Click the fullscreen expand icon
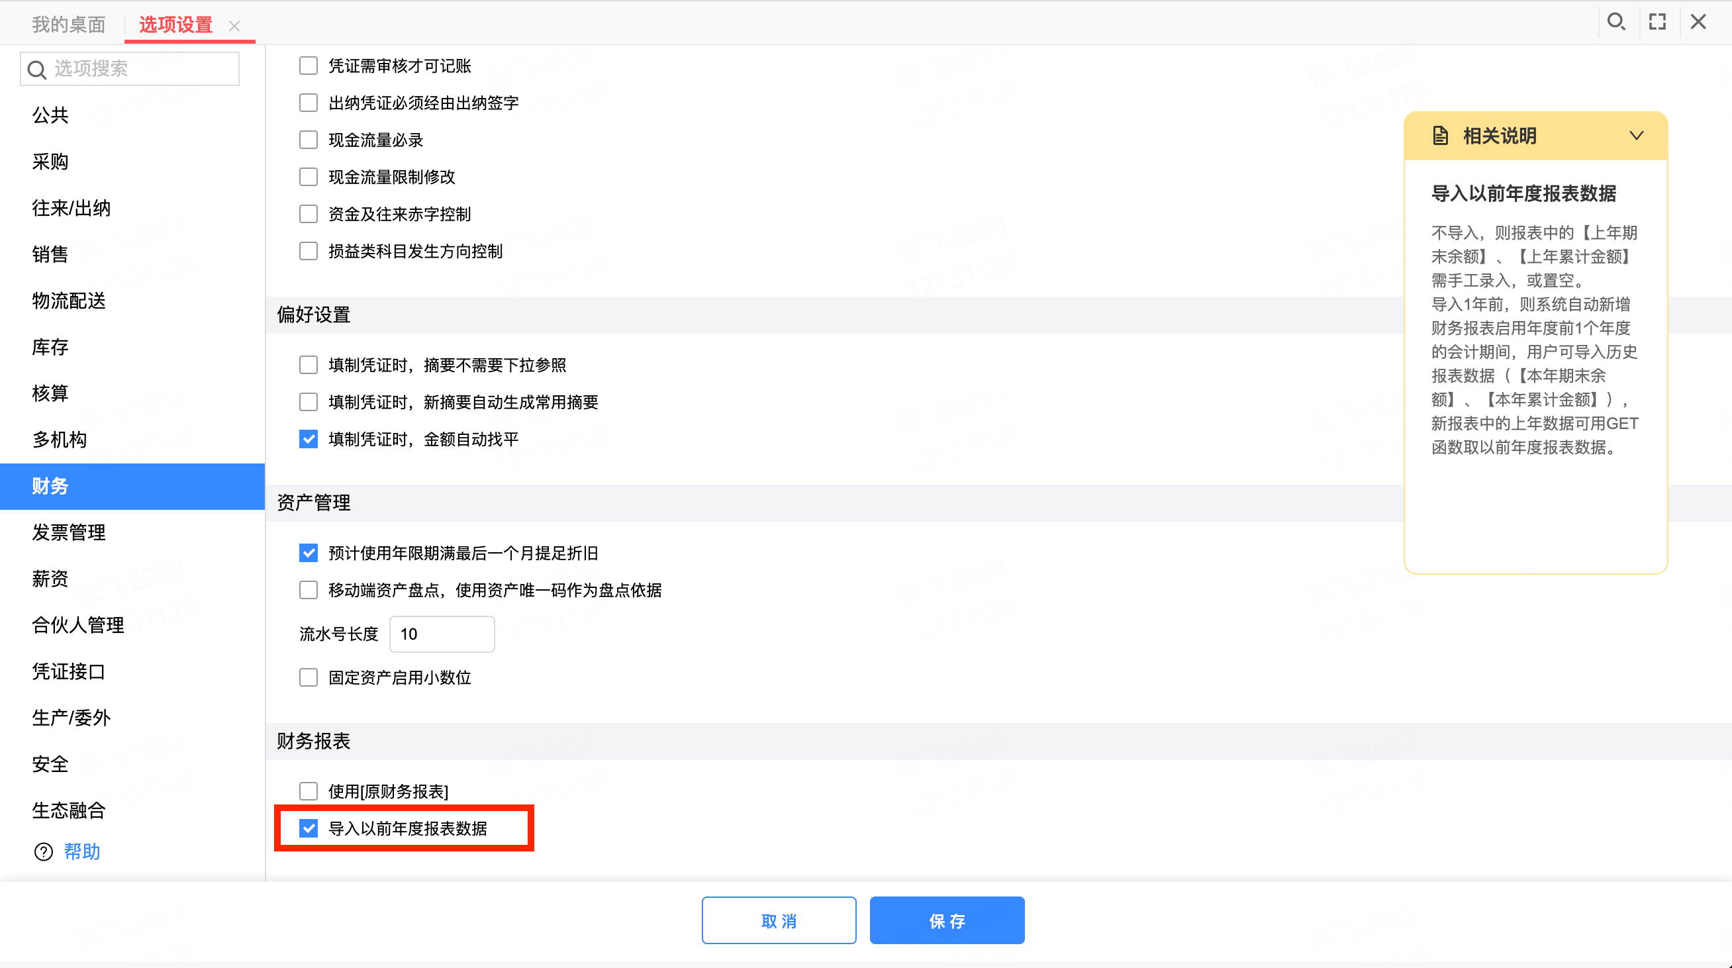Viewport: 1732px width, 968px height. (x=1657, y=23)
